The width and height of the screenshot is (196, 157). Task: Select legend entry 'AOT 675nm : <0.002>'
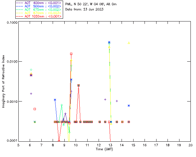[x=43, y=10]
